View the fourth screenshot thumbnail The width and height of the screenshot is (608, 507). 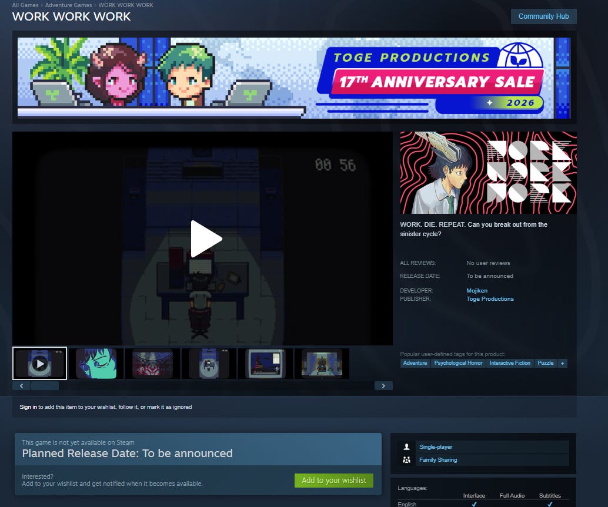click(x=209, y=363)
